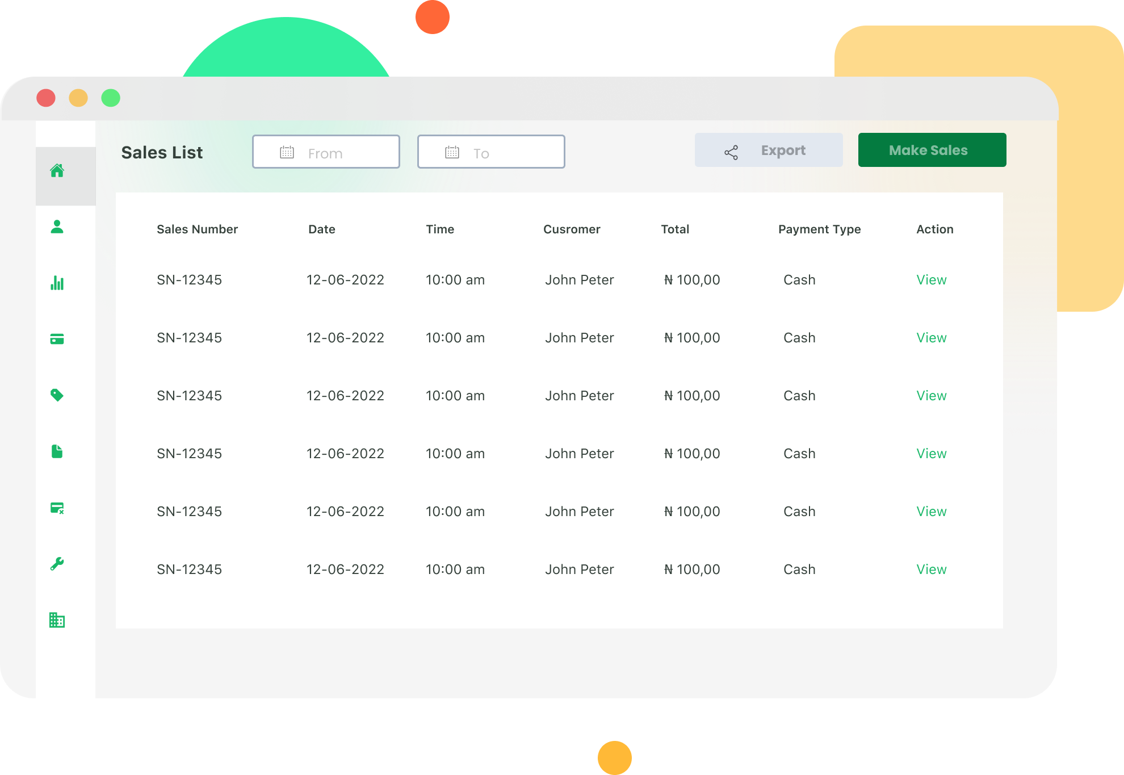Click View link in last row
Viewport: 1124px width, 775px height.
coord(931,569)
